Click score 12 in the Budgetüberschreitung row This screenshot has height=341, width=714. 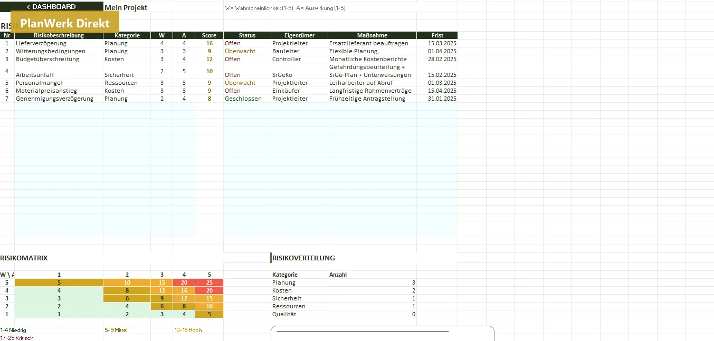click(x=210, y=59)
